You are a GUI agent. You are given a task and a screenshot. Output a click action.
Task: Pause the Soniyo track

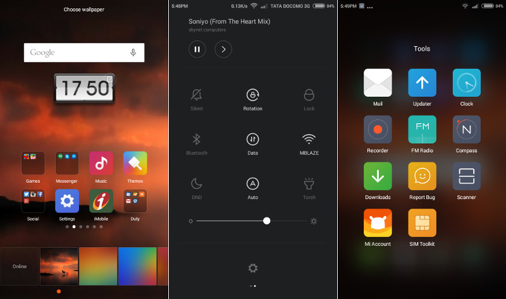tap(197, 49)
